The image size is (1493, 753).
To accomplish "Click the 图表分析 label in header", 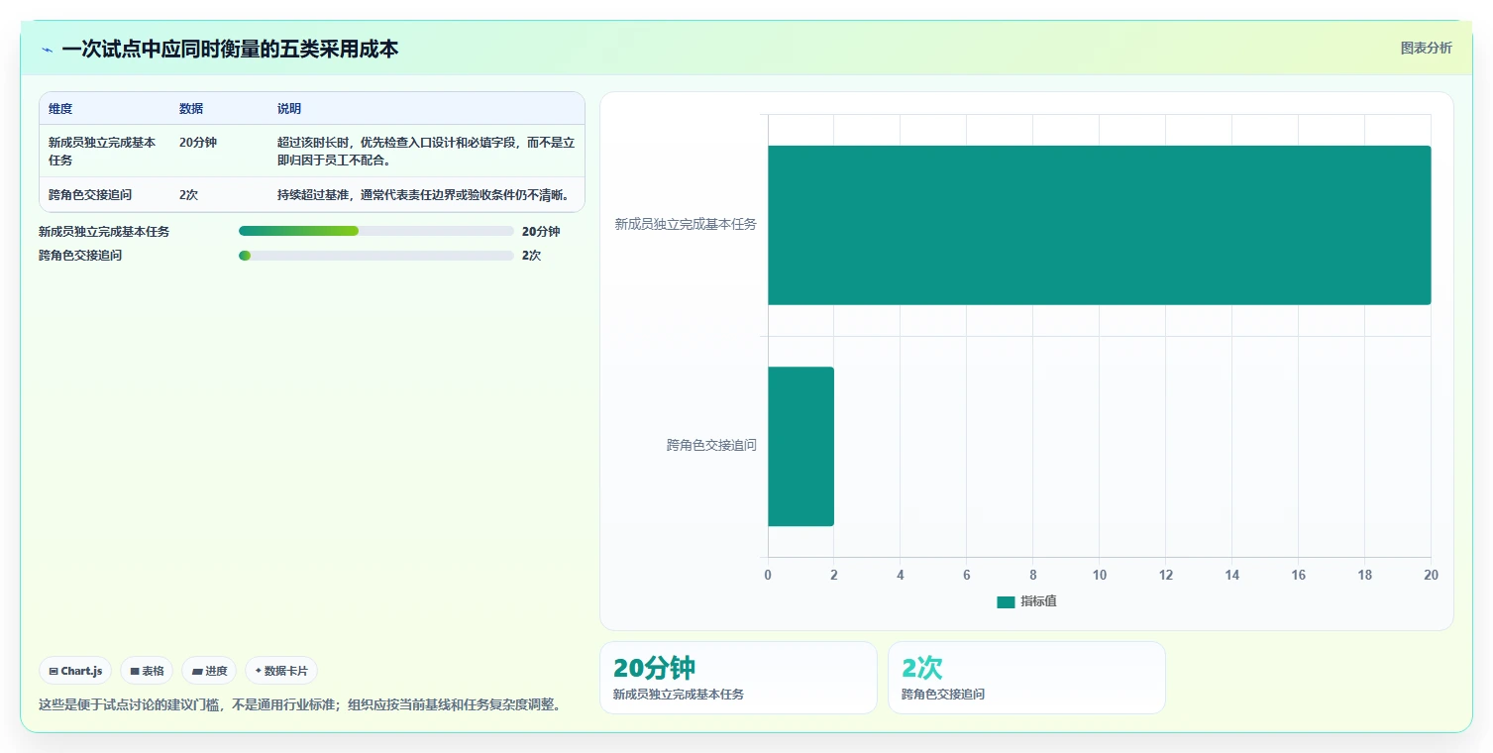I will 1426,48.
